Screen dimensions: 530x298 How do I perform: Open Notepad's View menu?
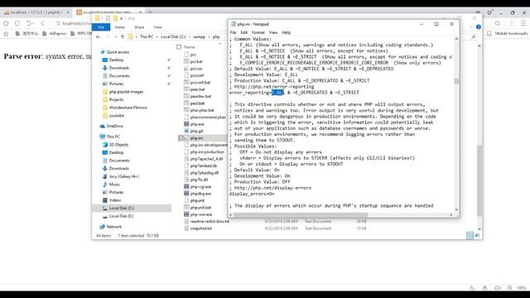tap(273, 32)
